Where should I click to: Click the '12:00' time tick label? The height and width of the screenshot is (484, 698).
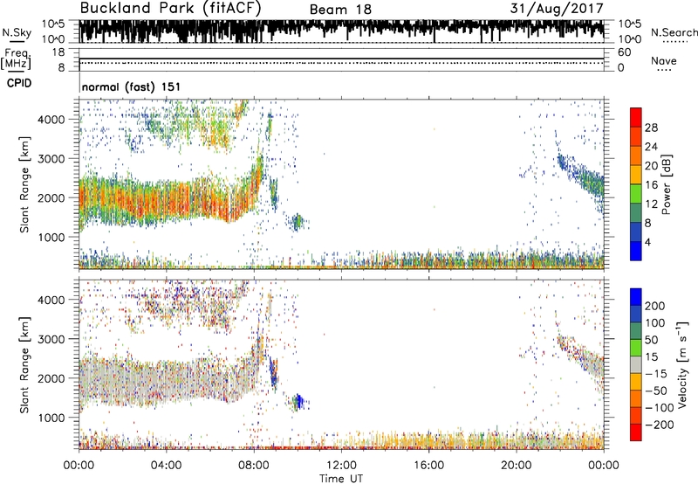341,466
